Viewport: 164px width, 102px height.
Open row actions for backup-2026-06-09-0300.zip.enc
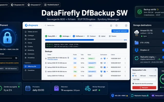pos(125,67)
